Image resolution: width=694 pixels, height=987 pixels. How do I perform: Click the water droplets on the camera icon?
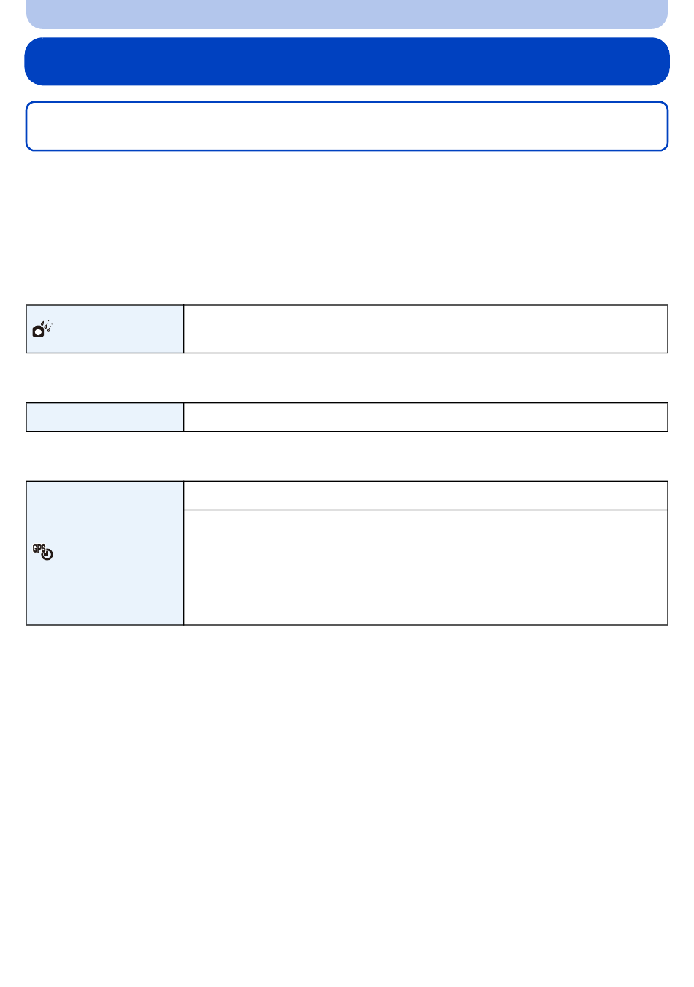point(47,325)
